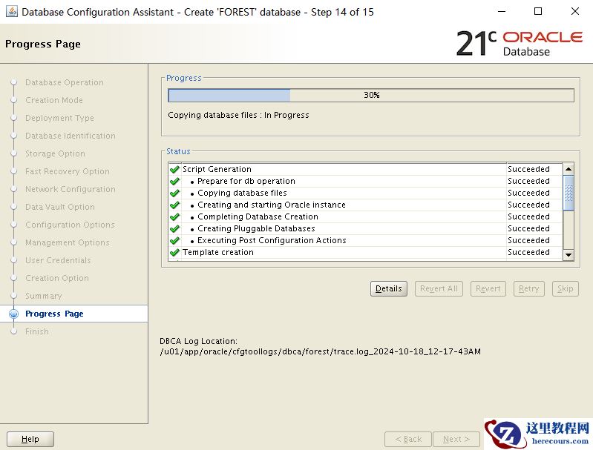Click 'Prepare for db operation' row text
593x450 pixels.
coord(246,182)
